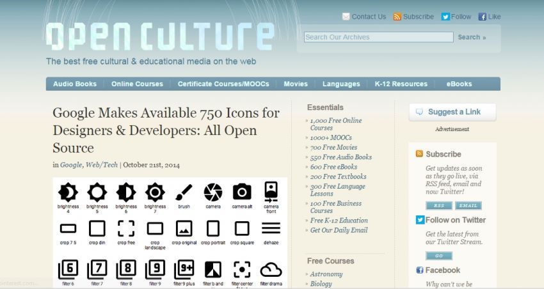
Task: Open the Movies menu item
Action: pos(296,84)
